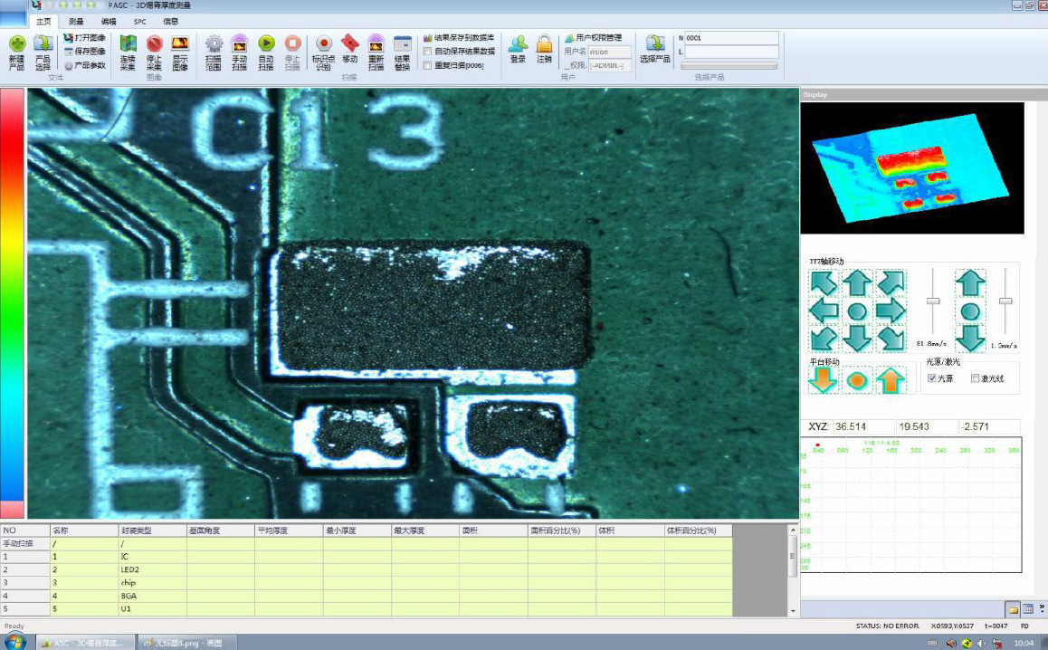The width and height of the screenshot is (1048, 650).
Task: Click the red 停止采集 stop capture icon
Action: [155, 44]
